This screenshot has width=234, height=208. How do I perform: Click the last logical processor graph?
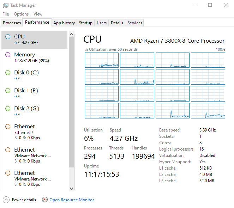[x=208, y=111]
